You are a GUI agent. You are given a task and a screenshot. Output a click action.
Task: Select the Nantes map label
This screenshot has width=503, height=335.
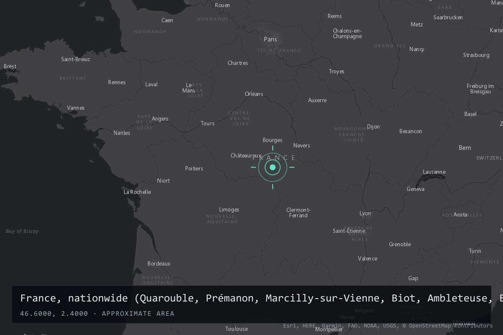click(122, 133)
